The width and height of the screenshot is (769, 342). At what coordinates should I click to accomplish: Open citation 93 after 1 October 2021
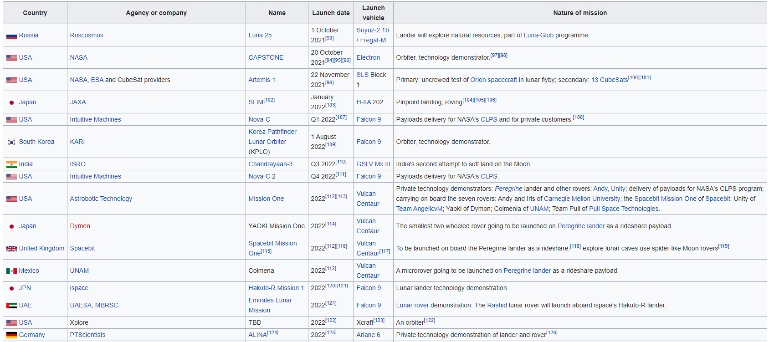(329, 38)
